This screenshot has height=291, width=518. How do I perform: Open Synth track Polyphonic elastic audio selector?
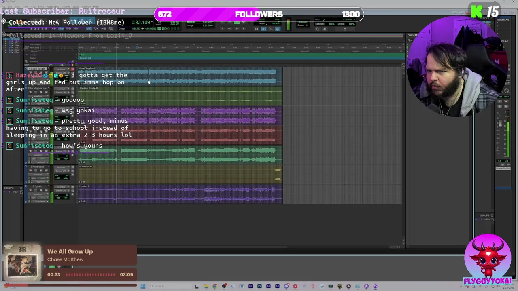click(x=41, y=201)
